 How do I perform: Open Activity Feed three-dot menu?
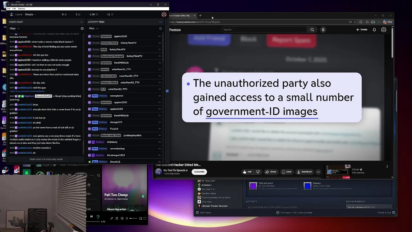[160, 22]
